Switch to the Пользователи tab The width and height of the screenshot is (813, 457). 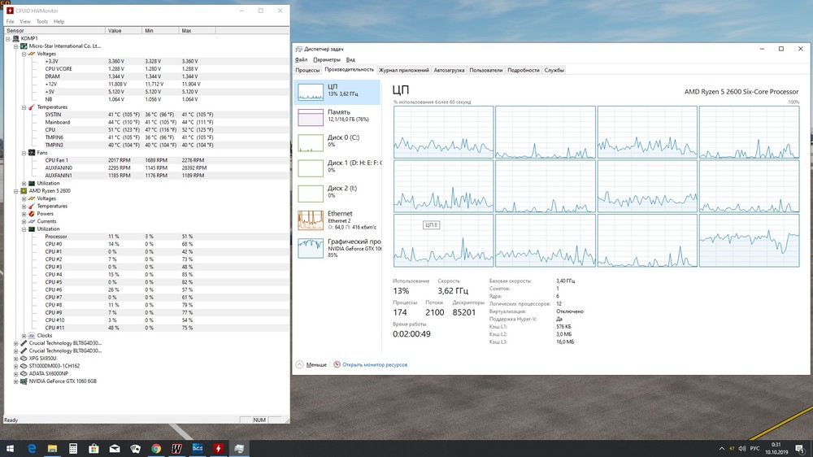pyautogui.click(x=486, y=70)
